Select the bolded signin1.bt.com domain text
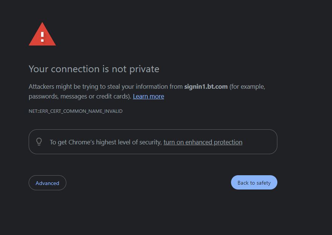Image resolution: width=332 pixels, height=235 pixels. click(x=205, y=86)
